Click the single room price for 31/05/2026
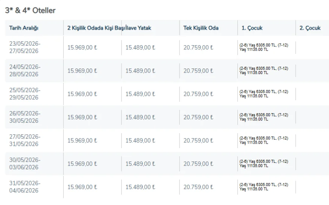Viewport: 329px width, 205px height. [x=198, y=187]
